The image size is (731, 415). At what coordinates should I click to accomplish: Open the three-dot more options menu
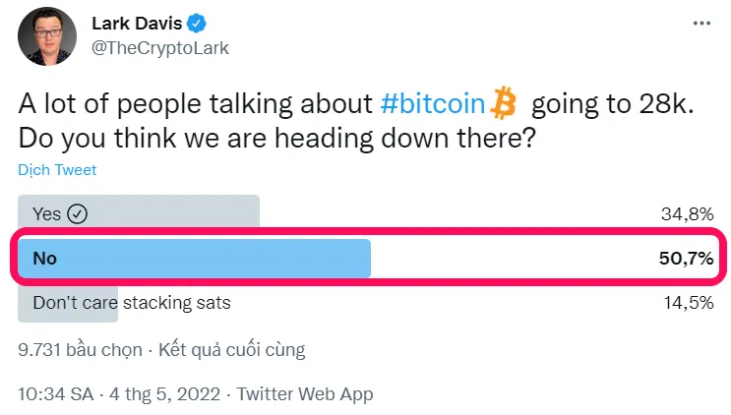[701, 23]
